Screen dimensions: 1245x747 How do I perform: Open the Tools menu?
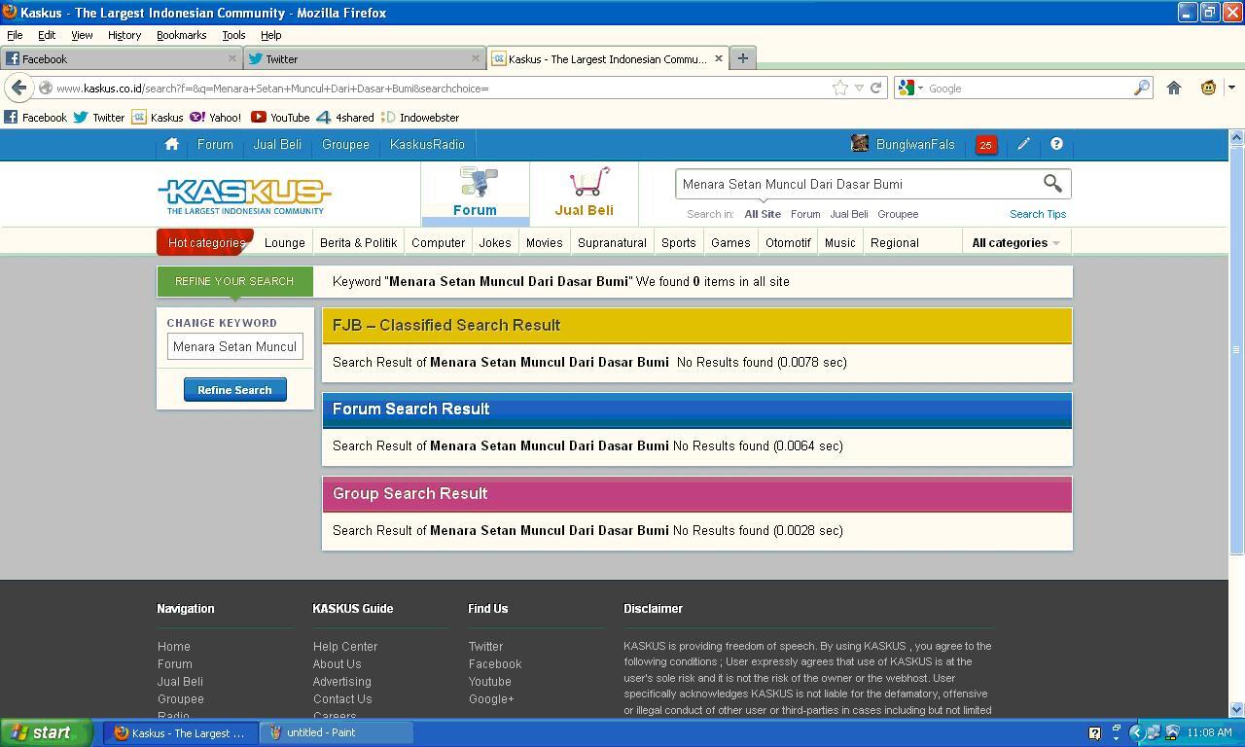tap(233, 35)
